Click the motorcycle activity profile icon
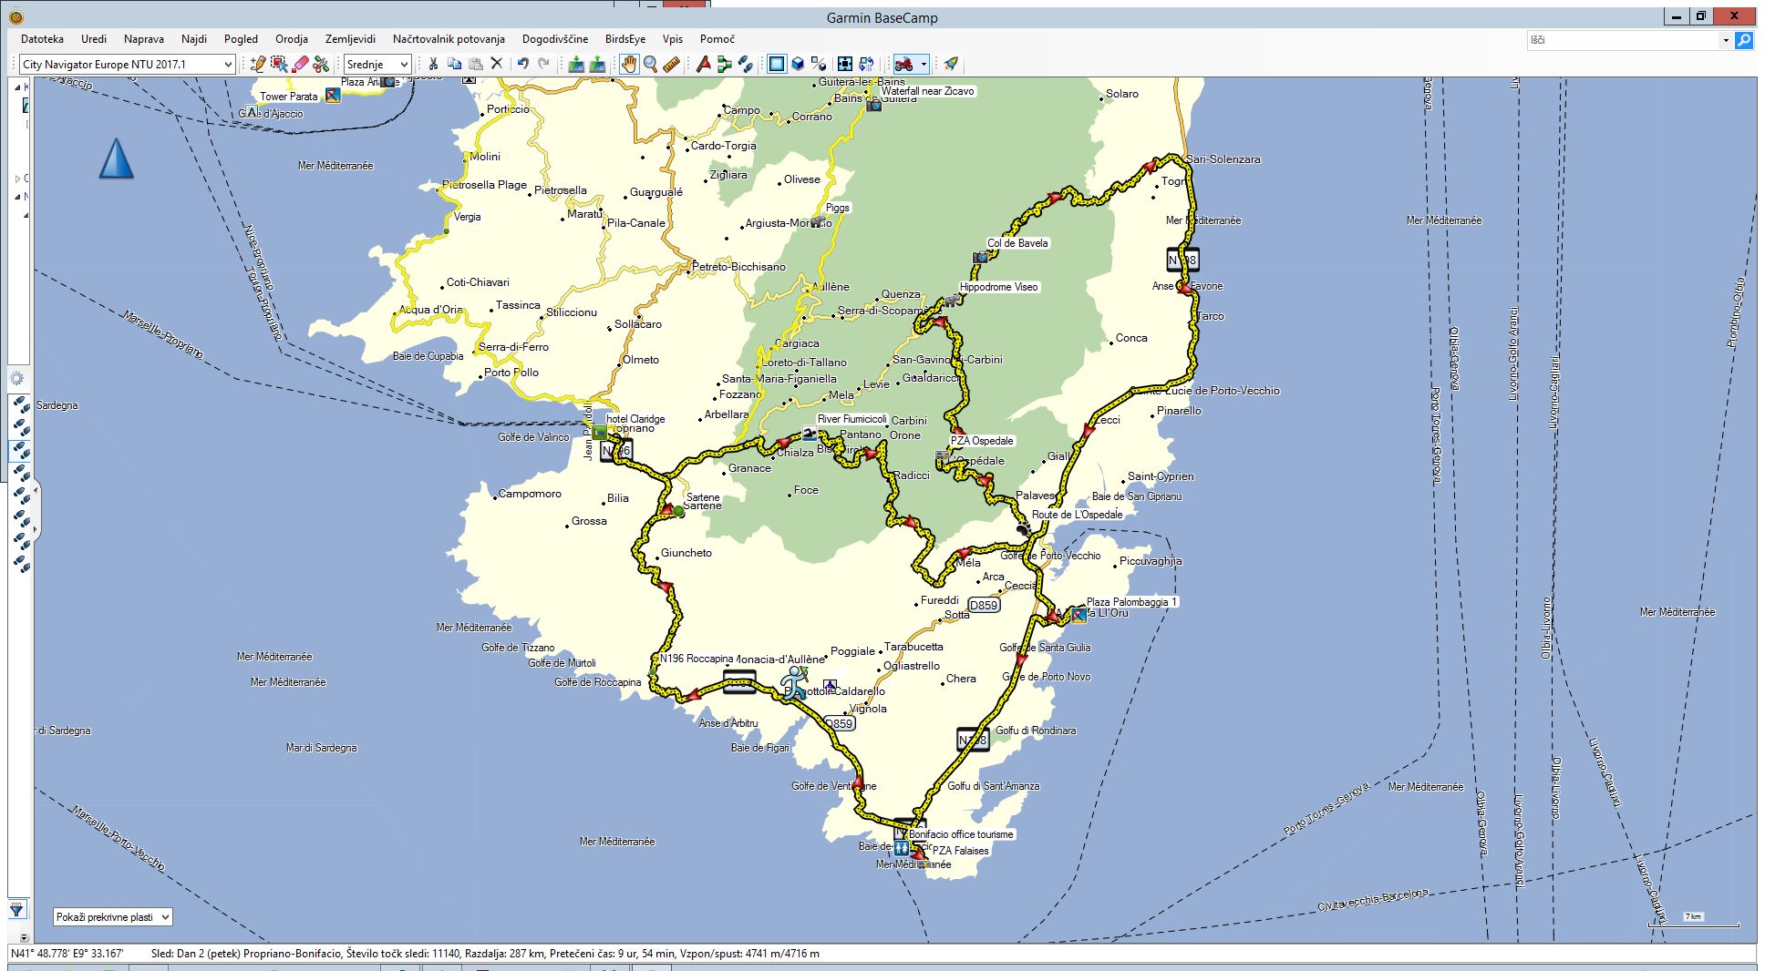The image size is (1765, 971). pyautogui.click(x=903, y=64)
